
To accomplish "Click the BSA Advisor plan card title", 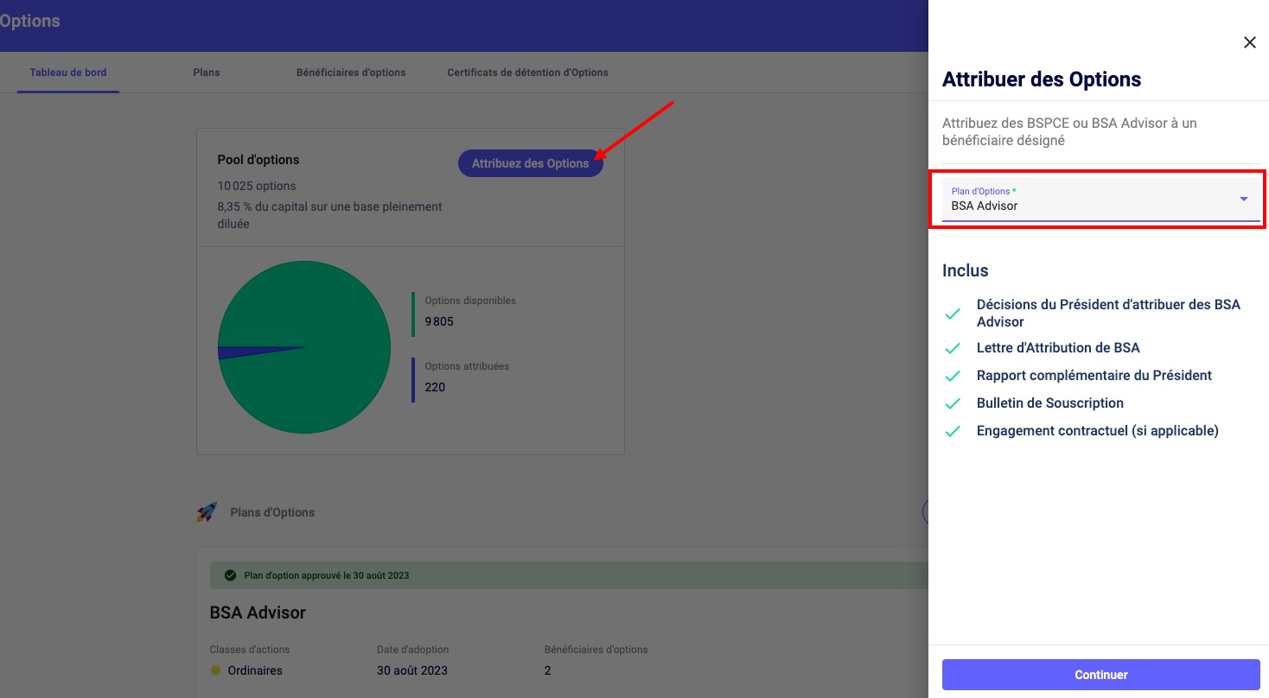I will point(258,612).
